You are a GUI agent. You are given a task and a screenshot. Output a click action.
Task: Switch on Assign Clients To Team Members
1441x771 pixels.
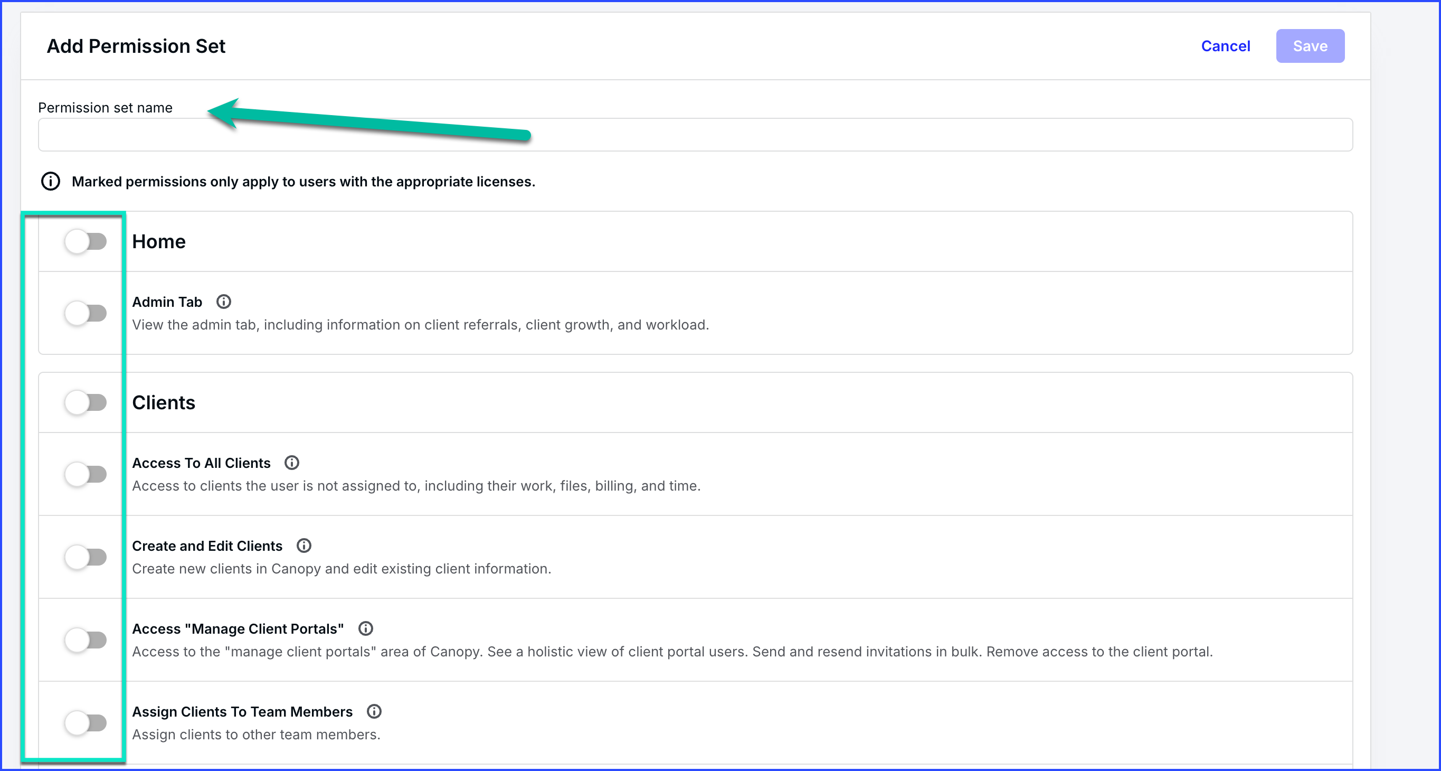(x=86, y=723)
